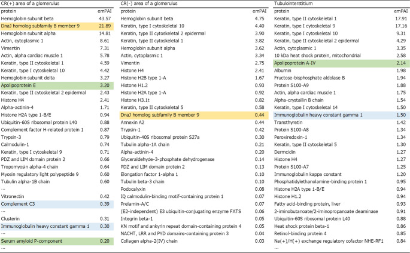Click the Dermcidin entry
Viewport: 410px width, 253px height.
[284, 152]
